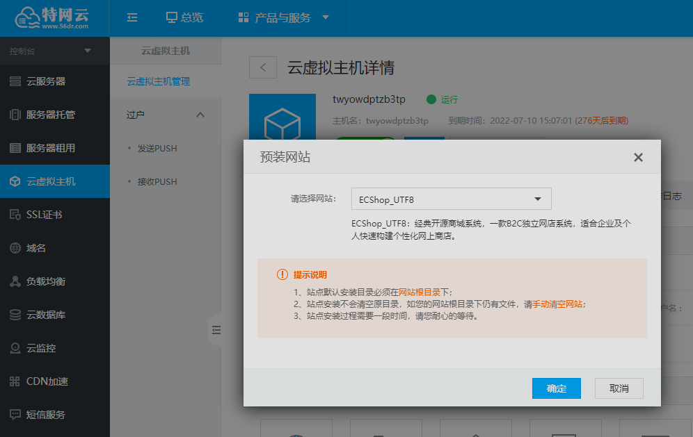The width and height of the screenshot is (693, 437).
Task: Click the 276天后到期 expiry text
Action: click(x=602, y=120)
